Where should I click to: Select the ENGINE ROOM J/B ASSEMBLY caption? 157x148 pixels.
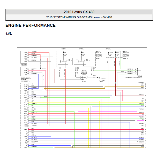(x=99, y=55)
